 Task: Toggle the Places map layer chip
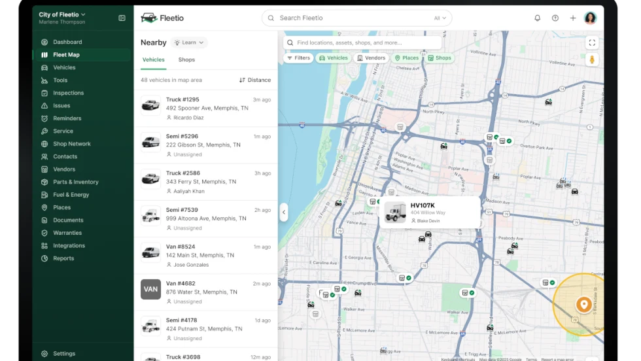[x=407, y=58]
